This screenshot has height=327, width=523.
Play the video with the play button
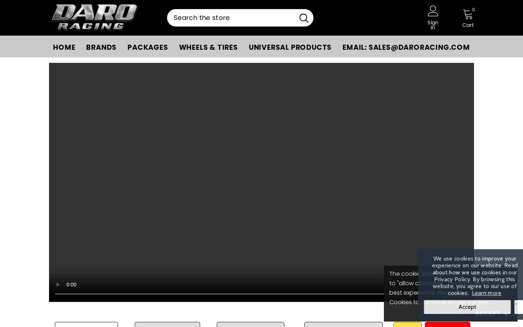tap(58, 284)
